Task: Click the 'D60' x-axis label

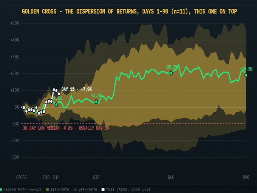Action: (171, 177)
